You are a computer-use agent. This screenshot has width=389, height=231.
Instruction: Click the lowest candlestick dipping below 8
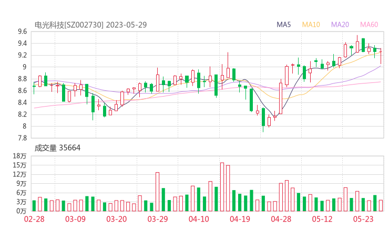tap(263, 120)
